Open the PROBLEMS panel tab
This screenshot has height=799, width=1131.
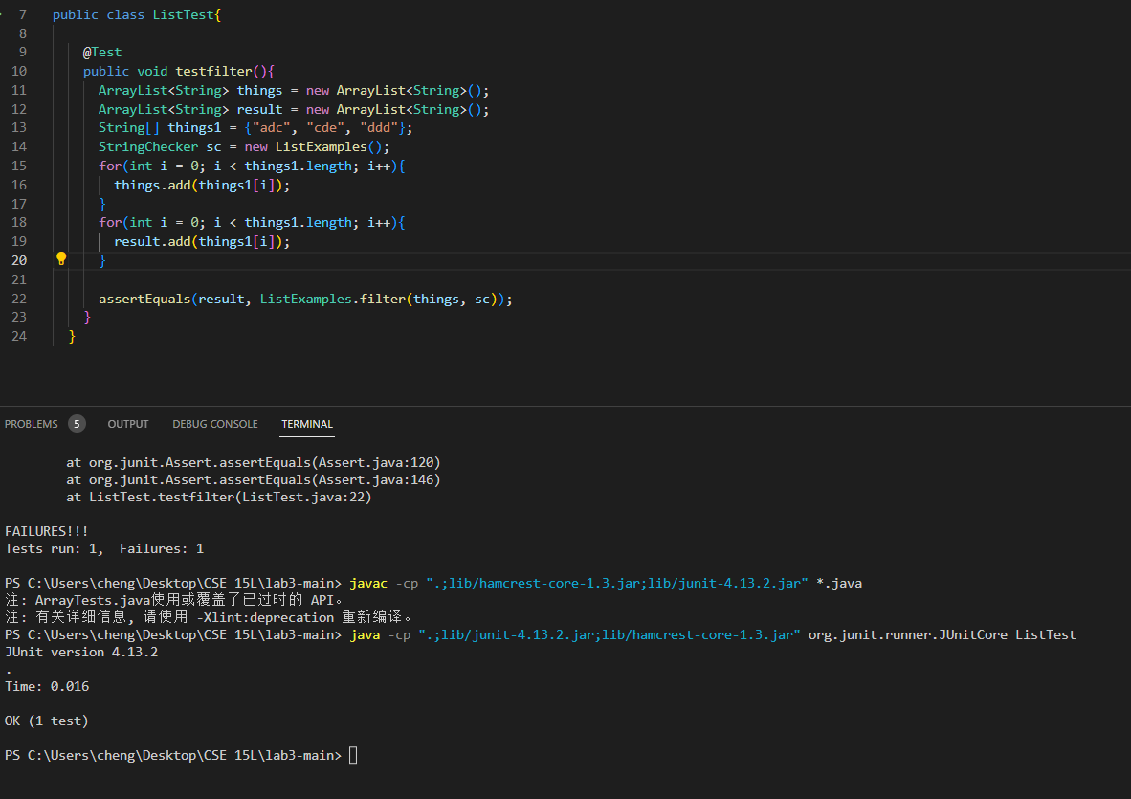(x=31, y=424)
